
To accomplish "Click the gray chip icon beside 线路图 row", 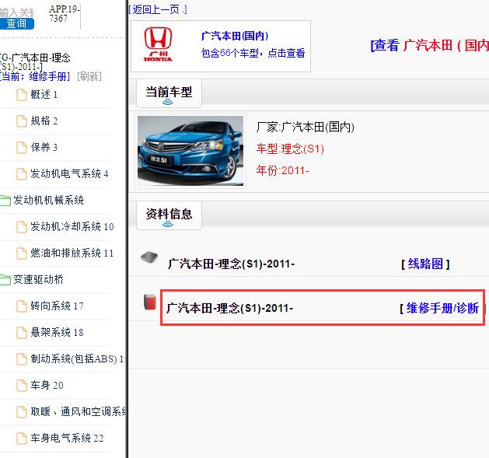I will 149,258.
